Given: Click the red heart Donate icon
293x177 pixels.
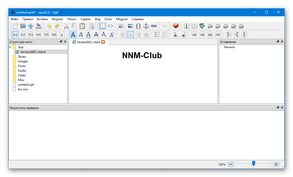Looking at the screenshot, I should 176,26.
